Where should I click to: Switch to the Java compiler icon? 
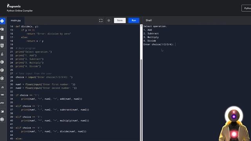[2, 54]
